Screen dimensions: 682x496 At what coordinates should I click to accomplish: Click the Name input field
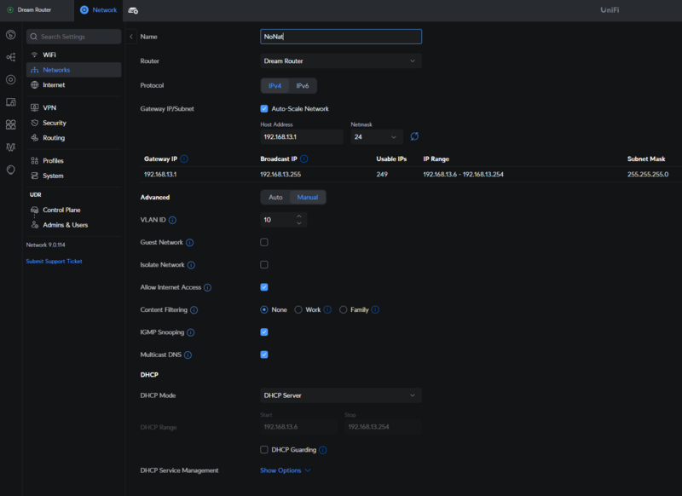click(340, 37)
